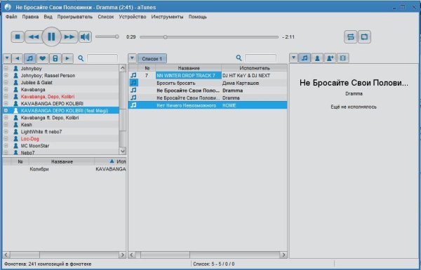The width and height of the screenshot is (421, 270).
Task: Expand the Jubilee & Galat node
Action: (6, 82)
